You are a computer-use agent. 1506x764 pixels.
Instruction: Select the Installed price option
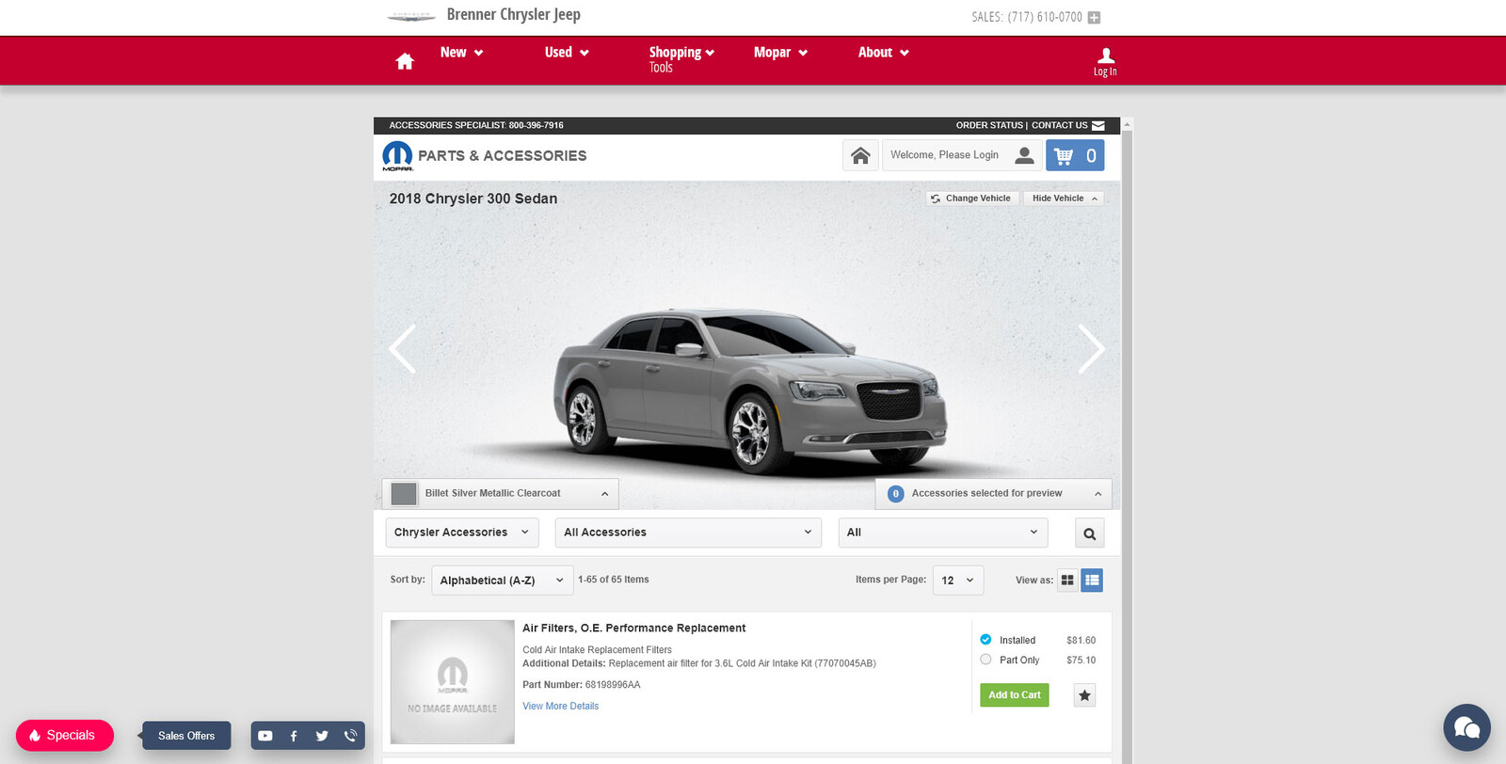coord(985,640)
